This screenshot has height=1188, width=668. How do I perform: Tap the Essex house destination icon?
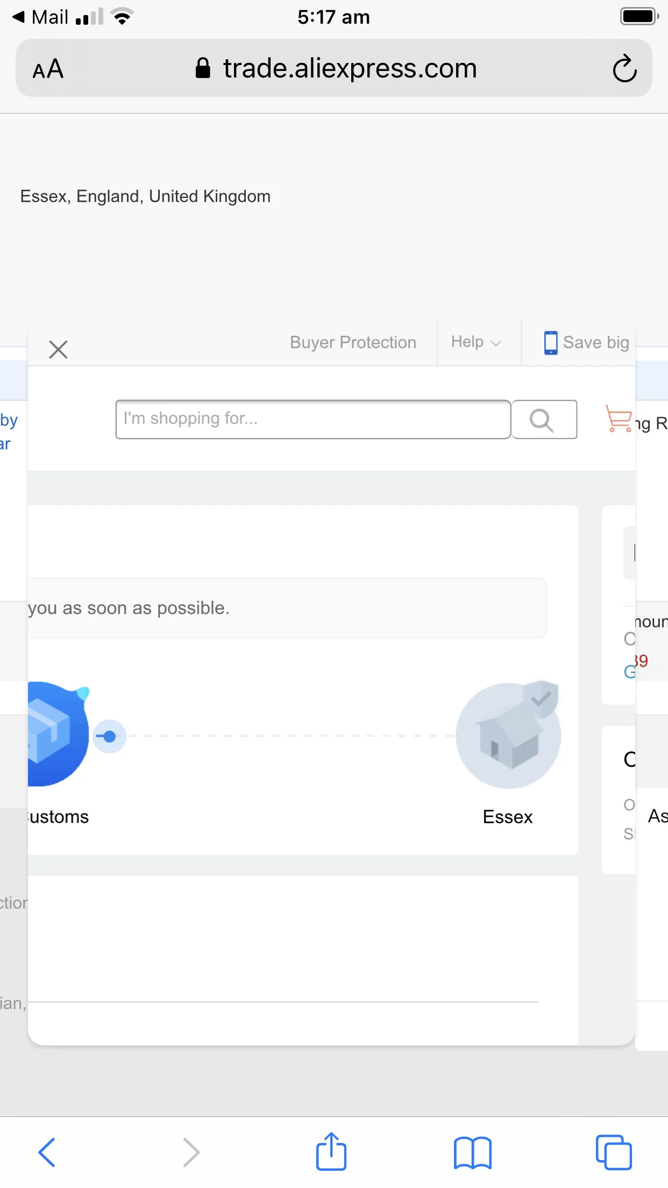[508, 735]
